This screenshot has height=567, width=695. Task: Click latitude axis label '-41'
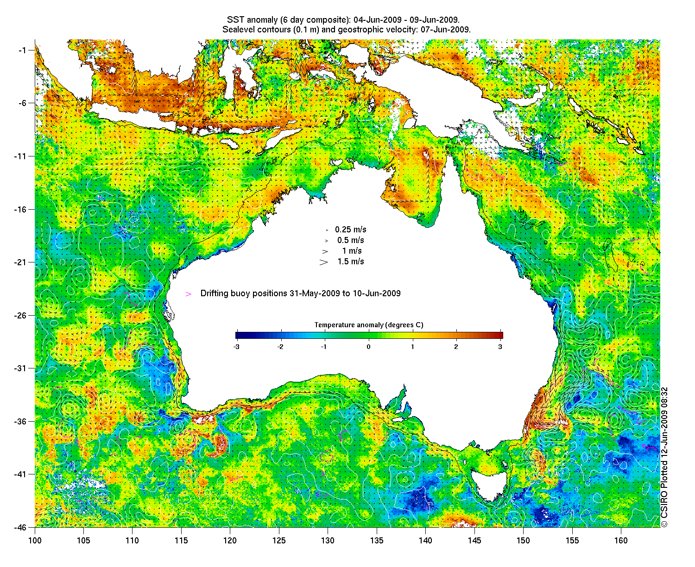click(20, 474)
